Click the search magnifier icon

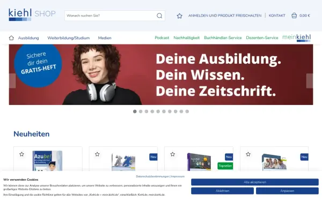[159, 16]
